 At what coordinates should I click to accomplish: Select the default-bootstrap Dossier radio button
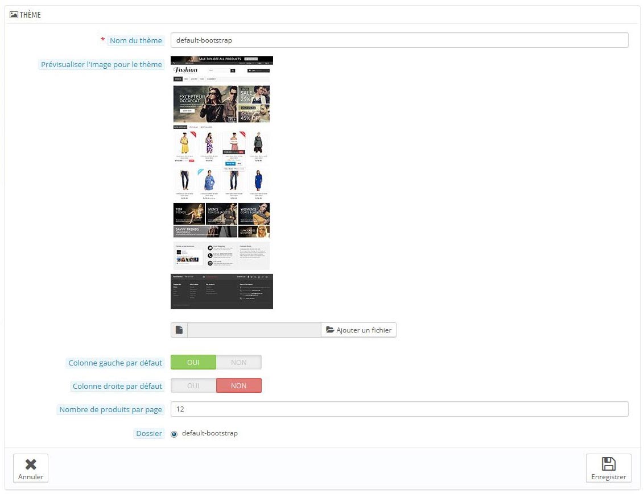click(174, 434)
